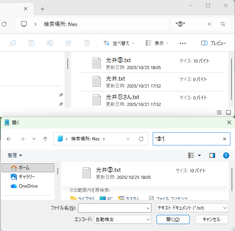Click the share icon in the toolbar
This screenshot has height=231, width=235.
pos(68,43)
